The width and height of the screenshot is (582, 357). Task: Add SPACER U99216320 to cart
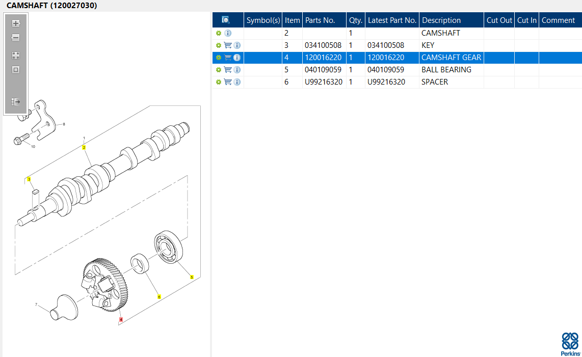[x=228, y=82]
